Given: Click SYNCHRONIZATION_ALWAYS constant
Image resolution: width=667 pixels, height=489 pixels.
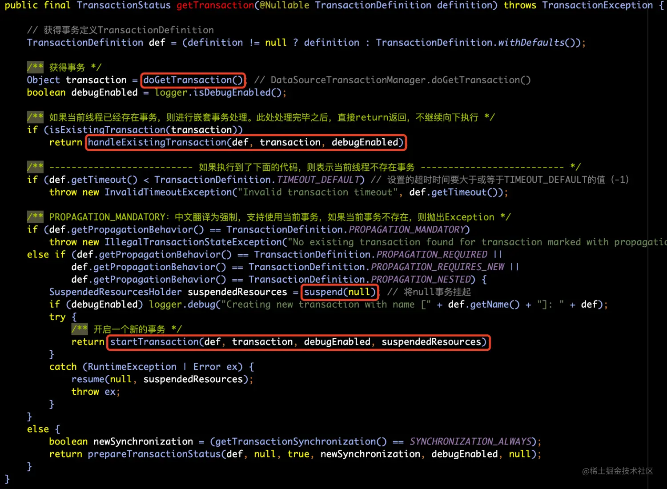Looking at the screenshot, I should click(471, 441).
